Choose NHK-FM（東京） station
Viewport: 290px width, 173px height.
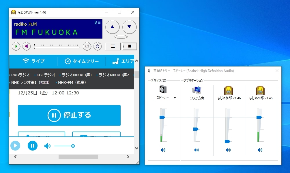coord(72,82)
